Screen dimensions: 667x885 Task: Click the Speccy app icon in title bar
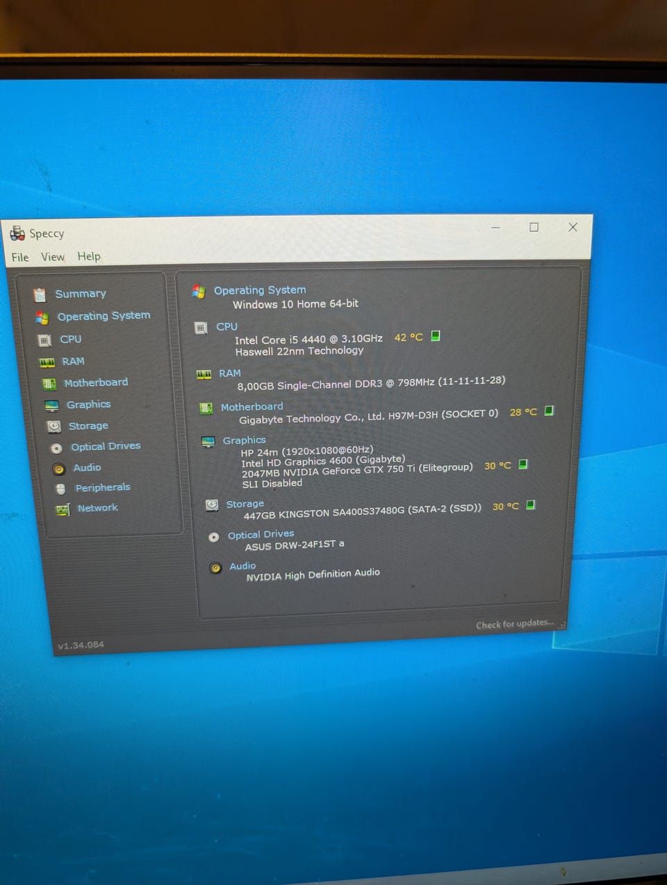(17, 233)
